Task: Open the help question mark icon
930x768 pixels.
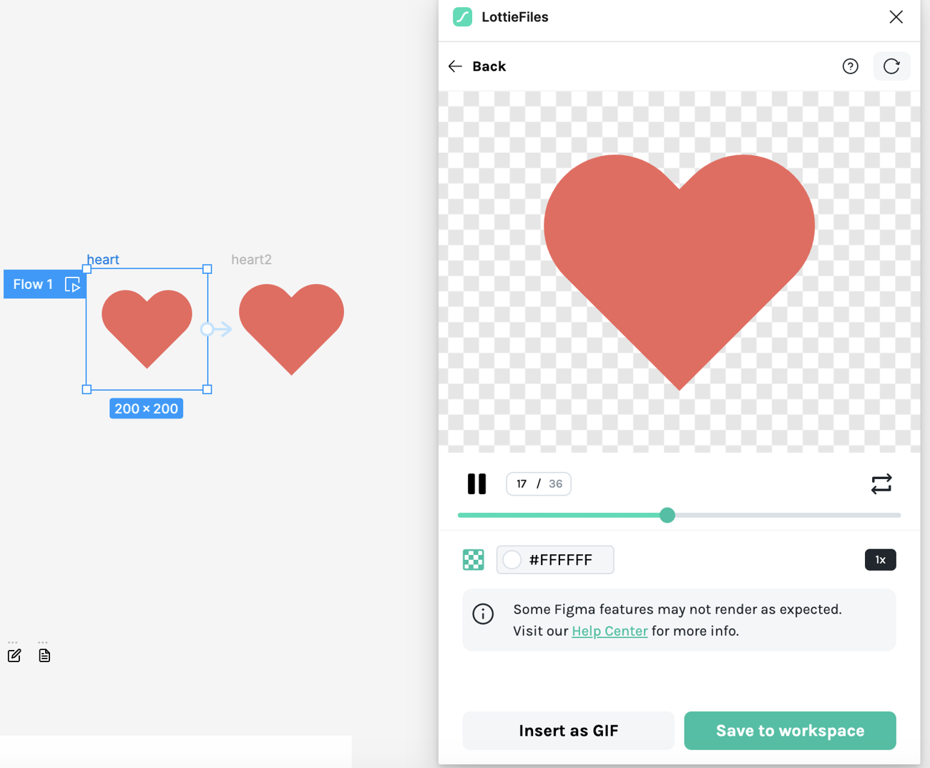Action: (x=850, y=67)
